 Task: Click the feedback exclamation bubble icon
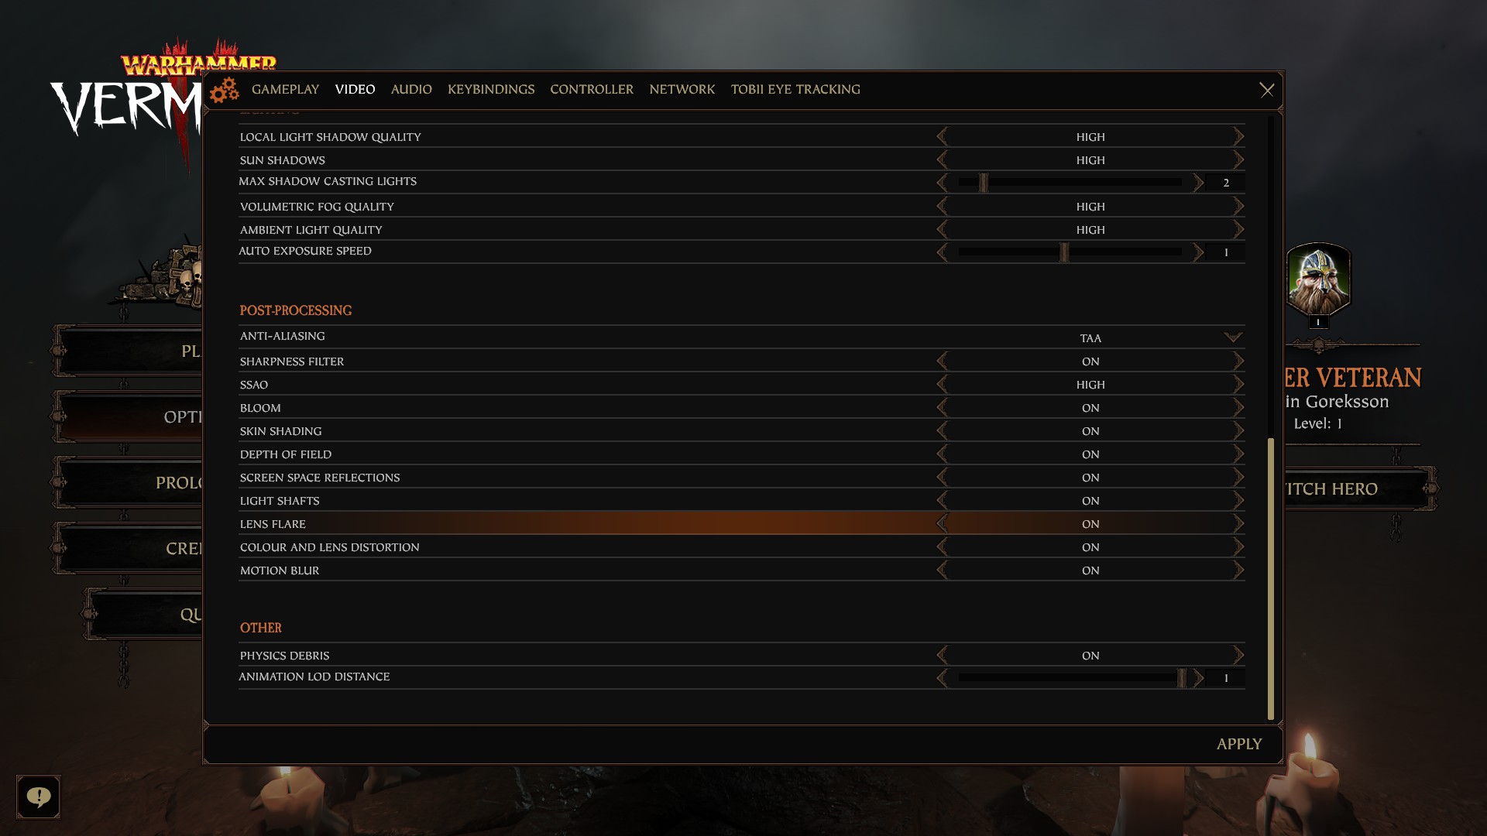pyautogui.click(x=39, y=797)
